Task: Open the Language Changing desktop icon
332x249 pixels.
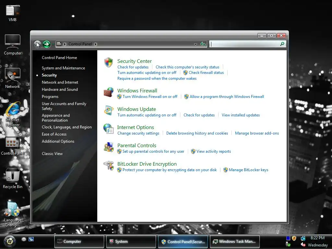Action: (x=13, y=214)
